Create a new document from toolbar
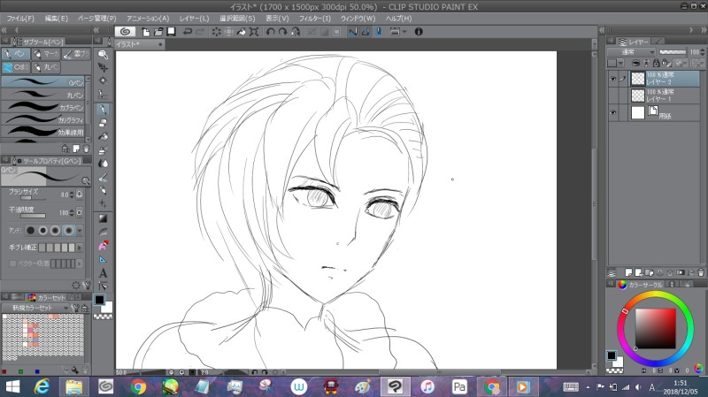The image size is (708, 397). point(146,32)
